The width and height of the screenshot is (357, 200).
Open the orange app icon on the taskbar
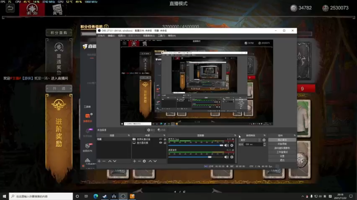(x=132, y=196)
